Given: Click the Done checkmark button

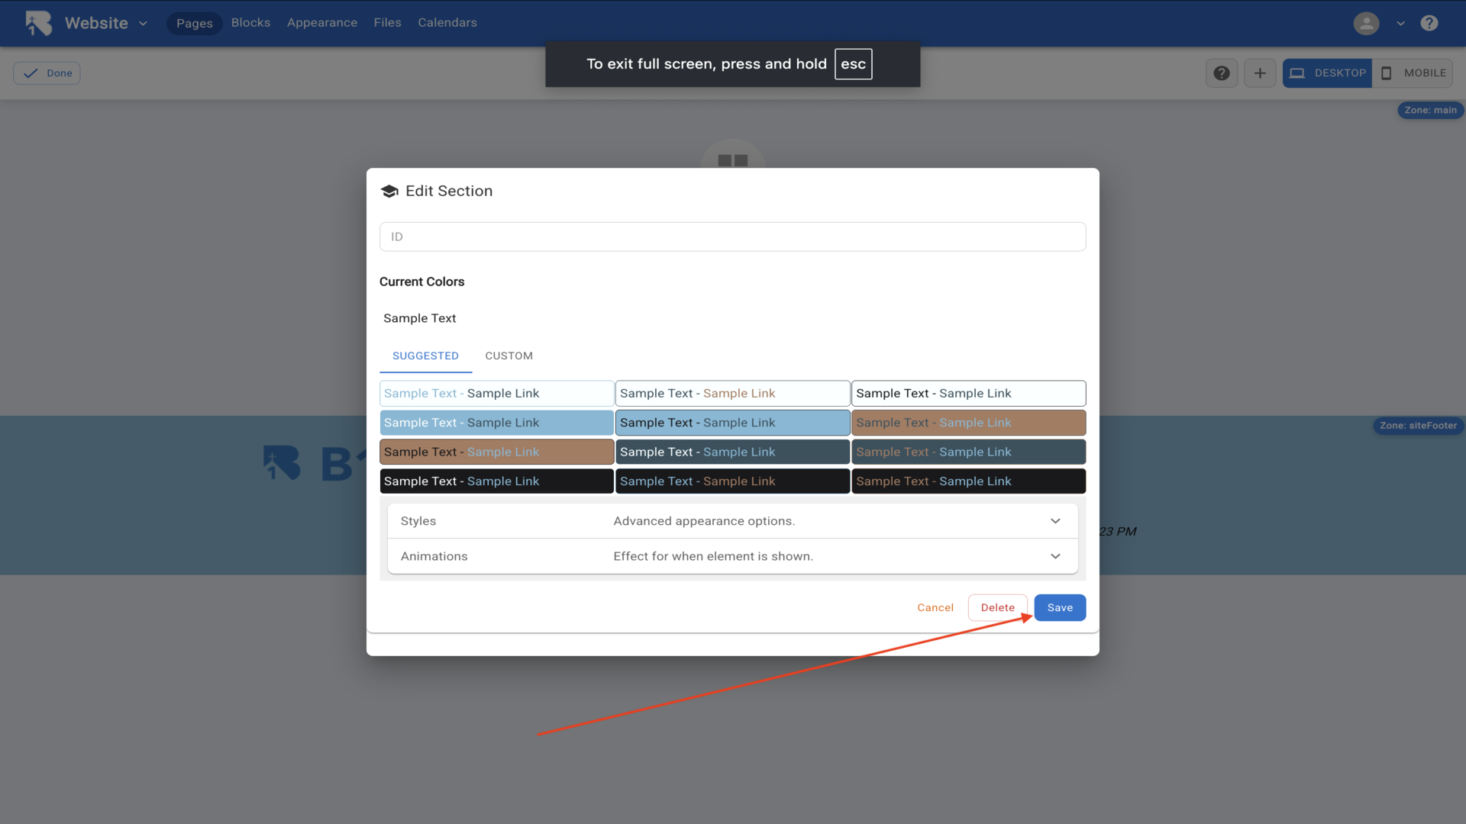Looking at the screenshot, I should tap(47, 73).
